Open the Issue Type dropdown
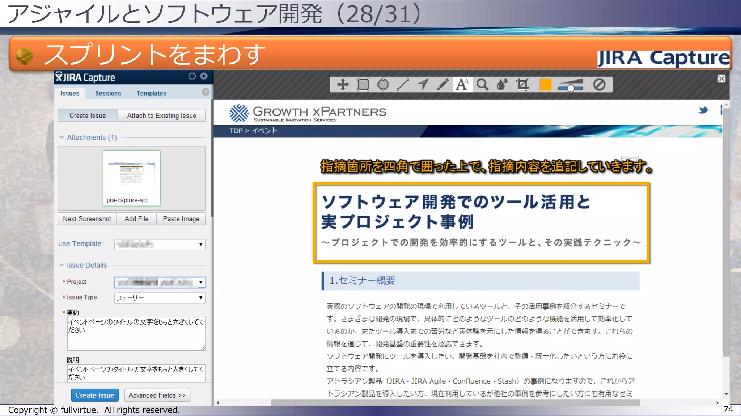The height and width of the screenshot is (416, 741). pos(160,298)
